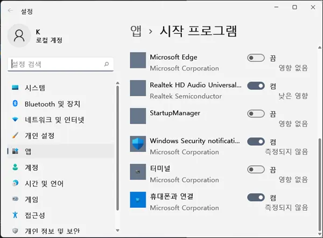This screenshot has width=323, height=238.
Task: Click the 계정 person icon in sidebar
Action: [15, 167]
